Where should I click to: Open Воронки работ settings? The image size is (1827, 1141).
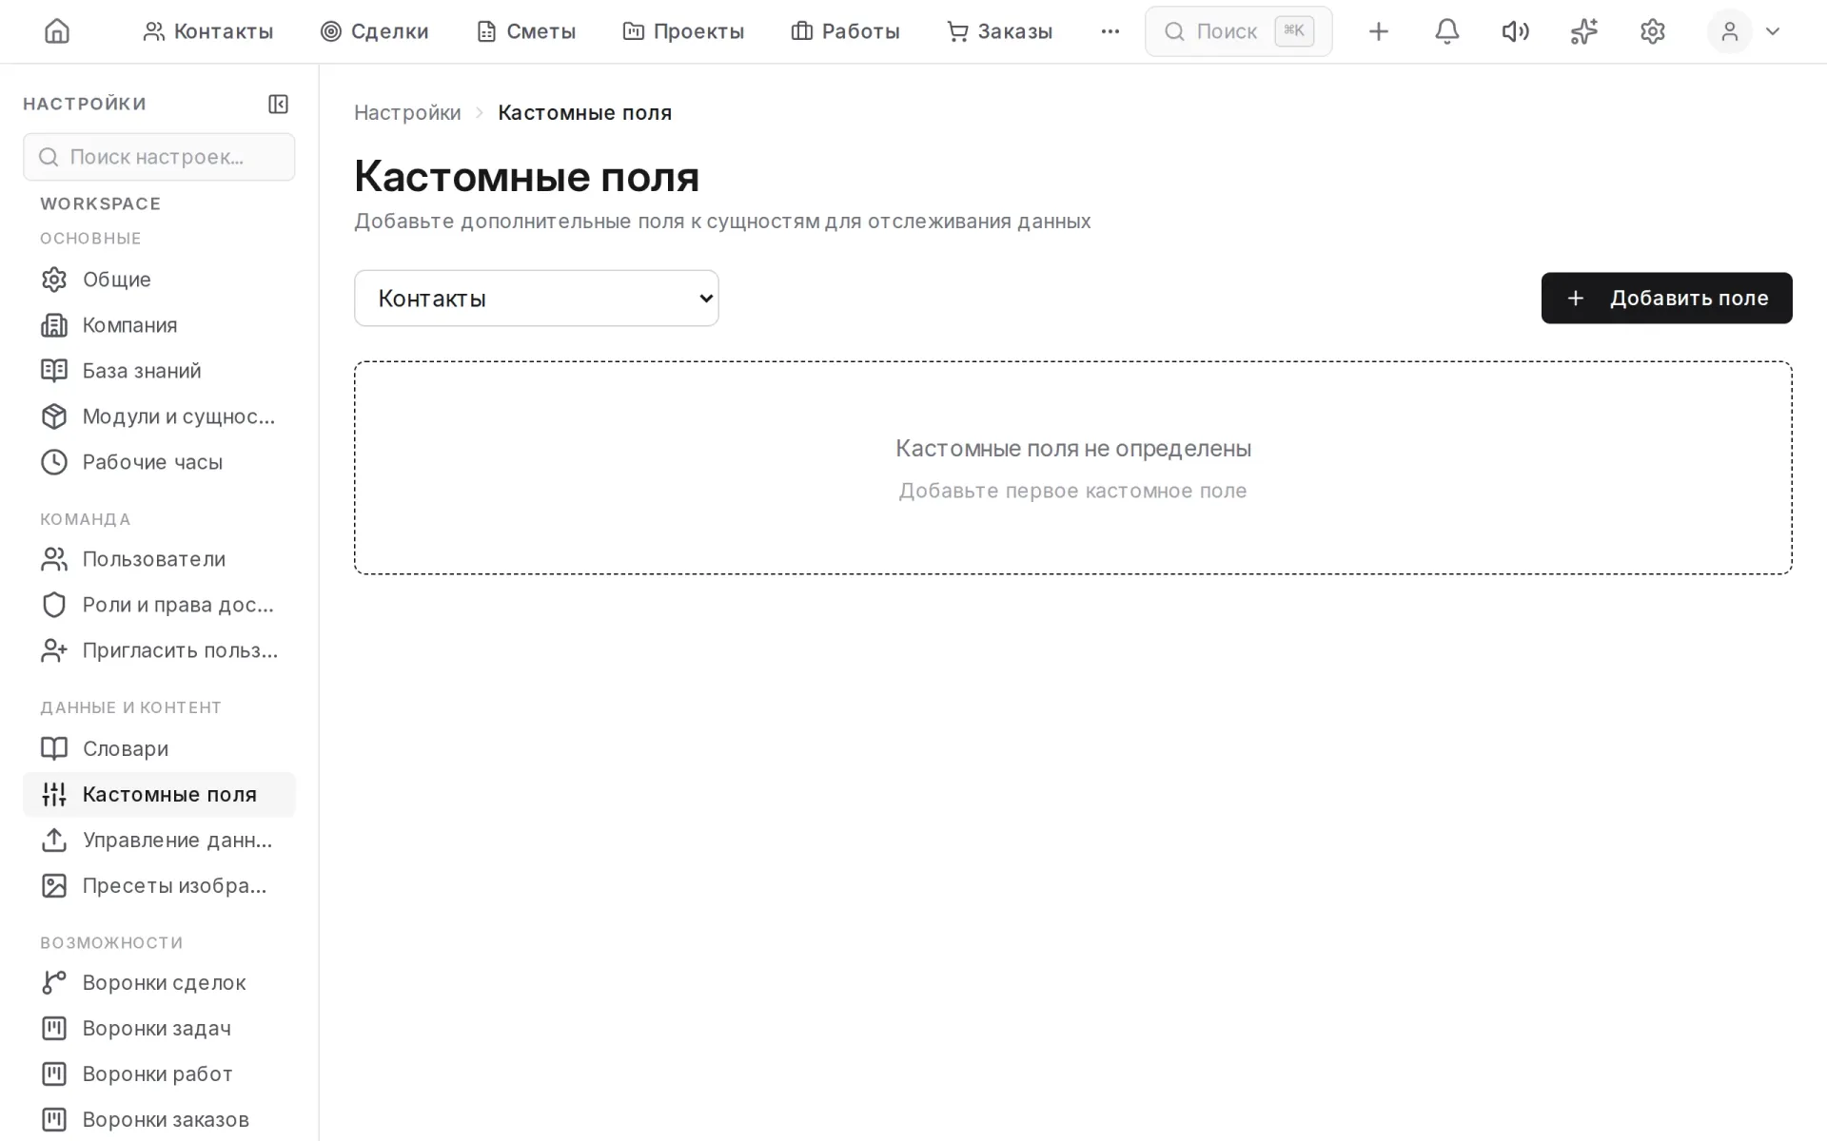coord(159,1073)
